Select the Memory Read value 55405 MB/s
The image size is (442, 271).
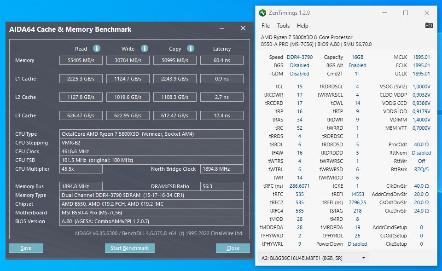point(81,60)
